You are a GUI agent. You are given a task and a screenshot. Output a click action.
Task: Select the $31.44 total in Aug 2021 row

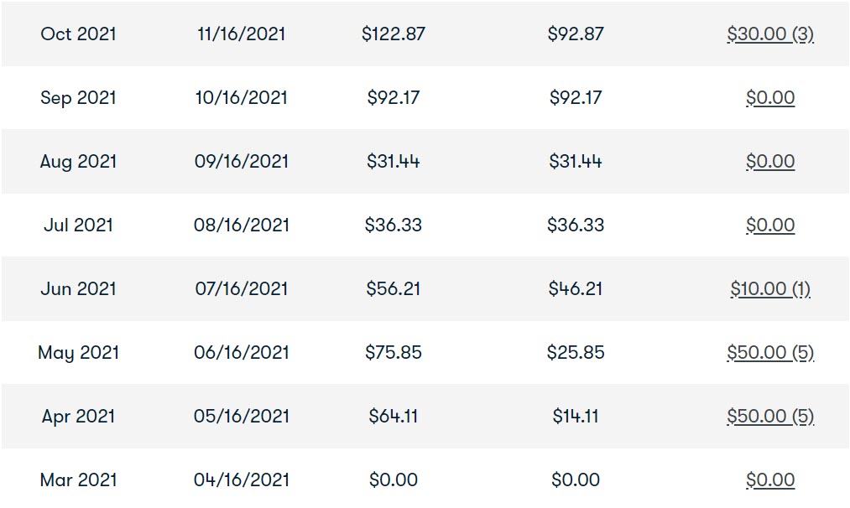click(393, 162)
